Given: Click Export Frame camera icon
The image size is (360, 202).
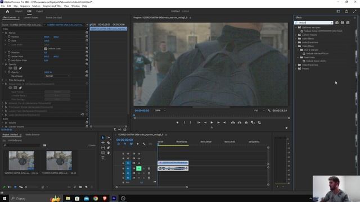Looking at the screenshot, I should coord(246,122).
